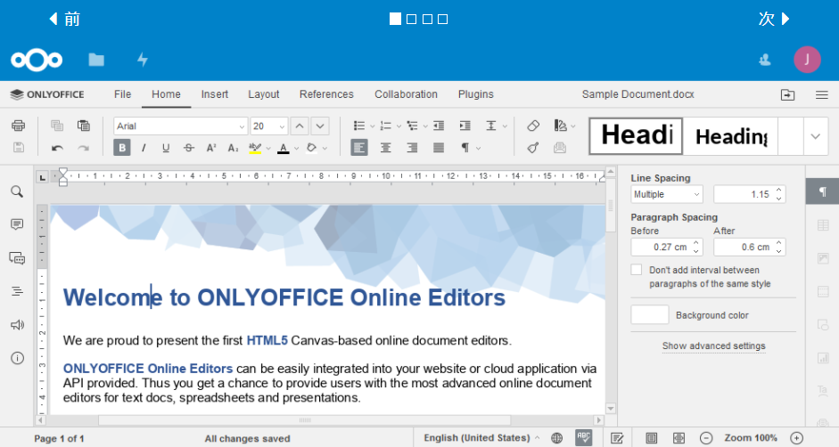
Task: Check Don't add interval between paragraphs
Action: pyautogui.click(x=637, y=270)
